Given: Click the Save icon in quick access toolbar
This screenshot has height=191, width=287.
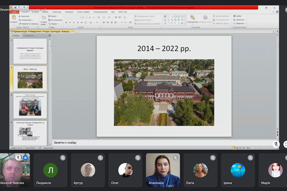Looking at the screenshot, I should [x=15, y=7].
